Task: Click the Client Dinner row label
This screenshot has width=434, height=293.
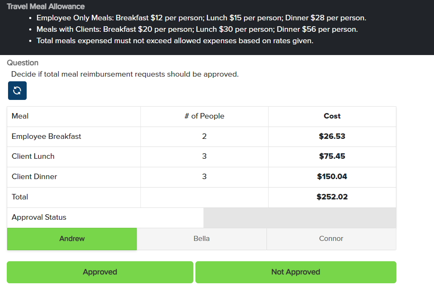Action: tap(34, 177)
